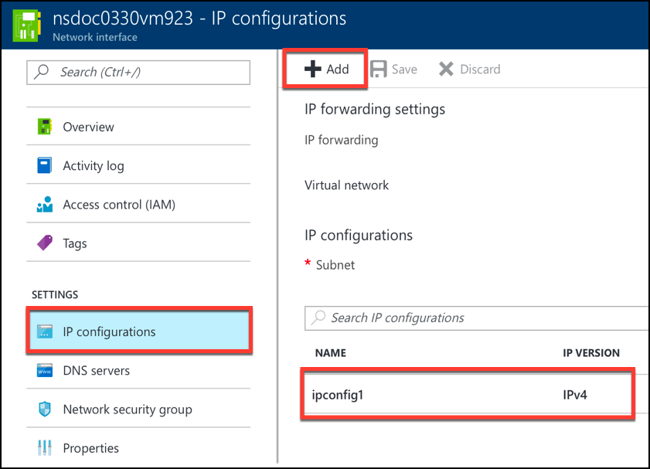Click the IP configurations sidebar icon
650x469 pixels.
point(44,331)
